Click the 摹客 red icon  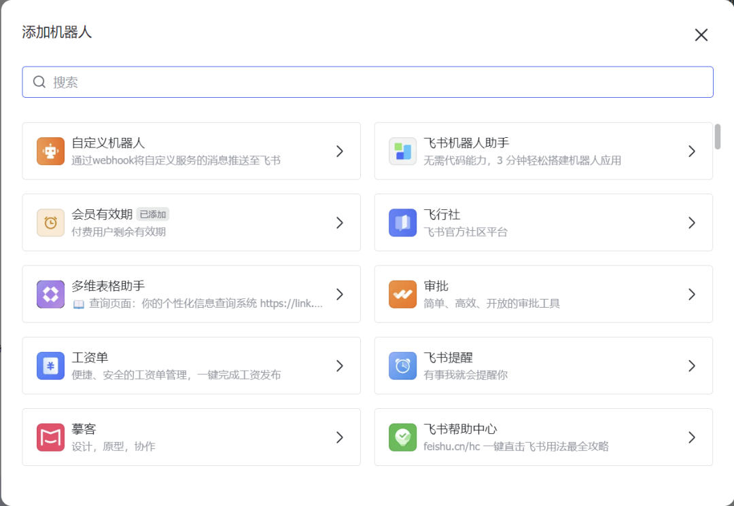coord(50,437)
